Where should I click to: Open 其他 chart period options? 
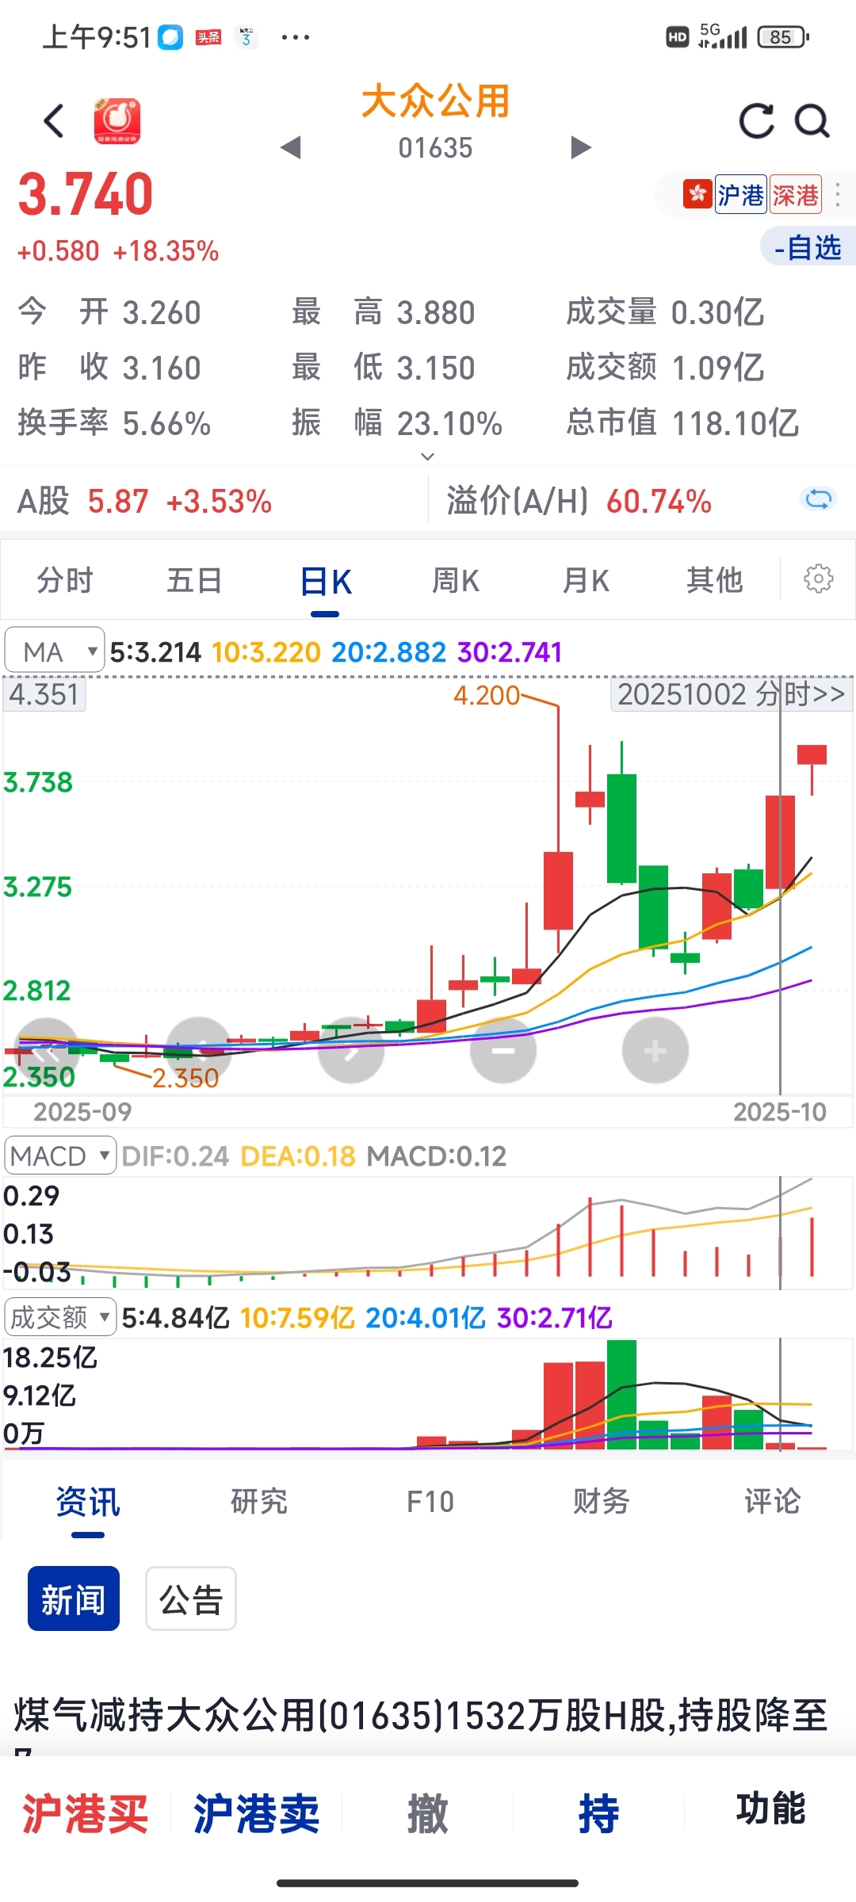point(715,580)
